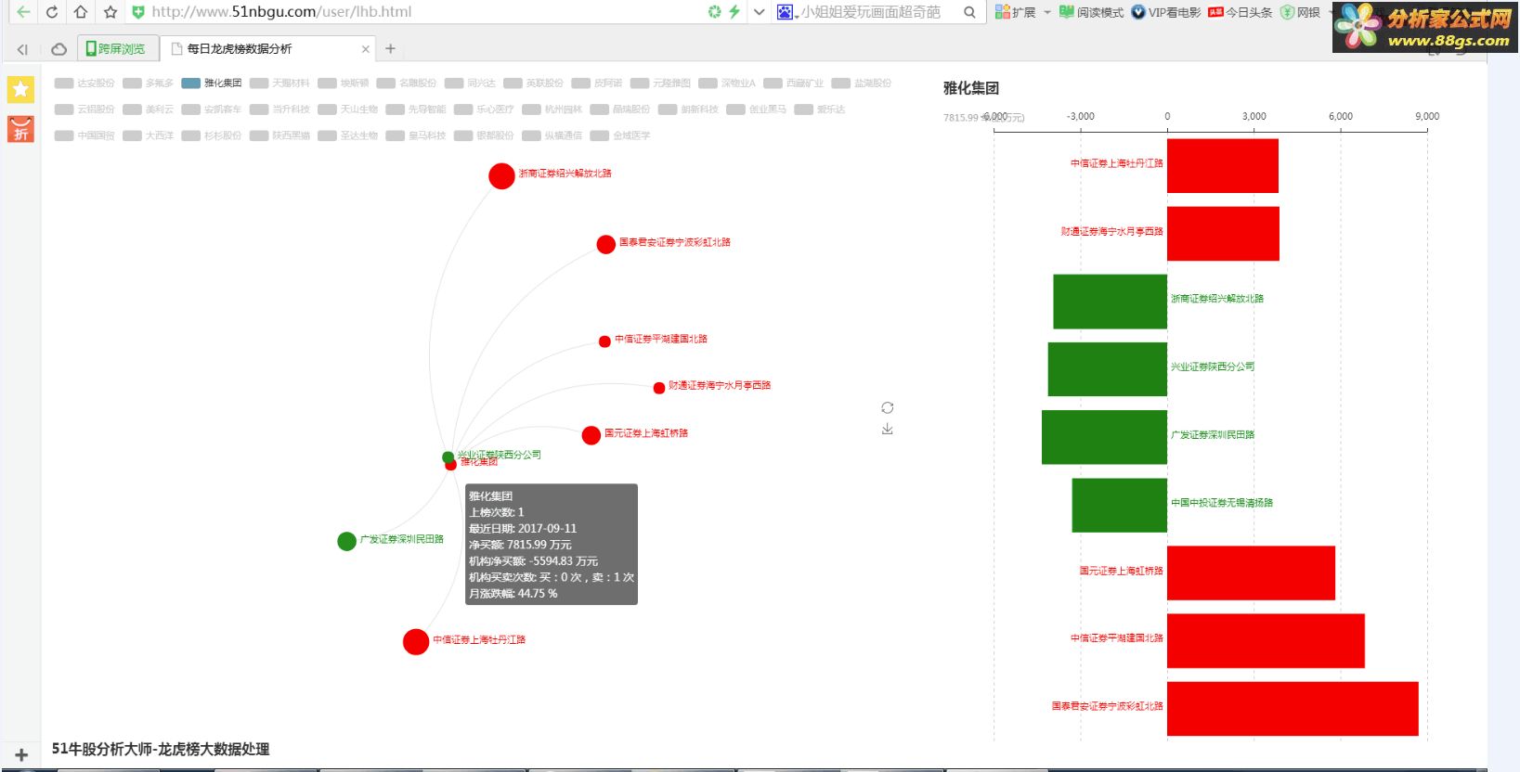
Task: Toggle the 杉杉股份 legend item
Action: click(x=212, y=135)
